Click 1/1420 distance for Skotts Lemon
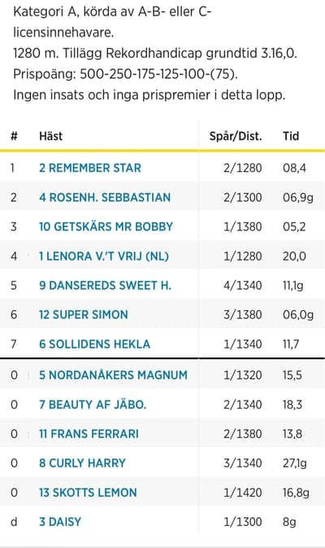 pos(243,493)
